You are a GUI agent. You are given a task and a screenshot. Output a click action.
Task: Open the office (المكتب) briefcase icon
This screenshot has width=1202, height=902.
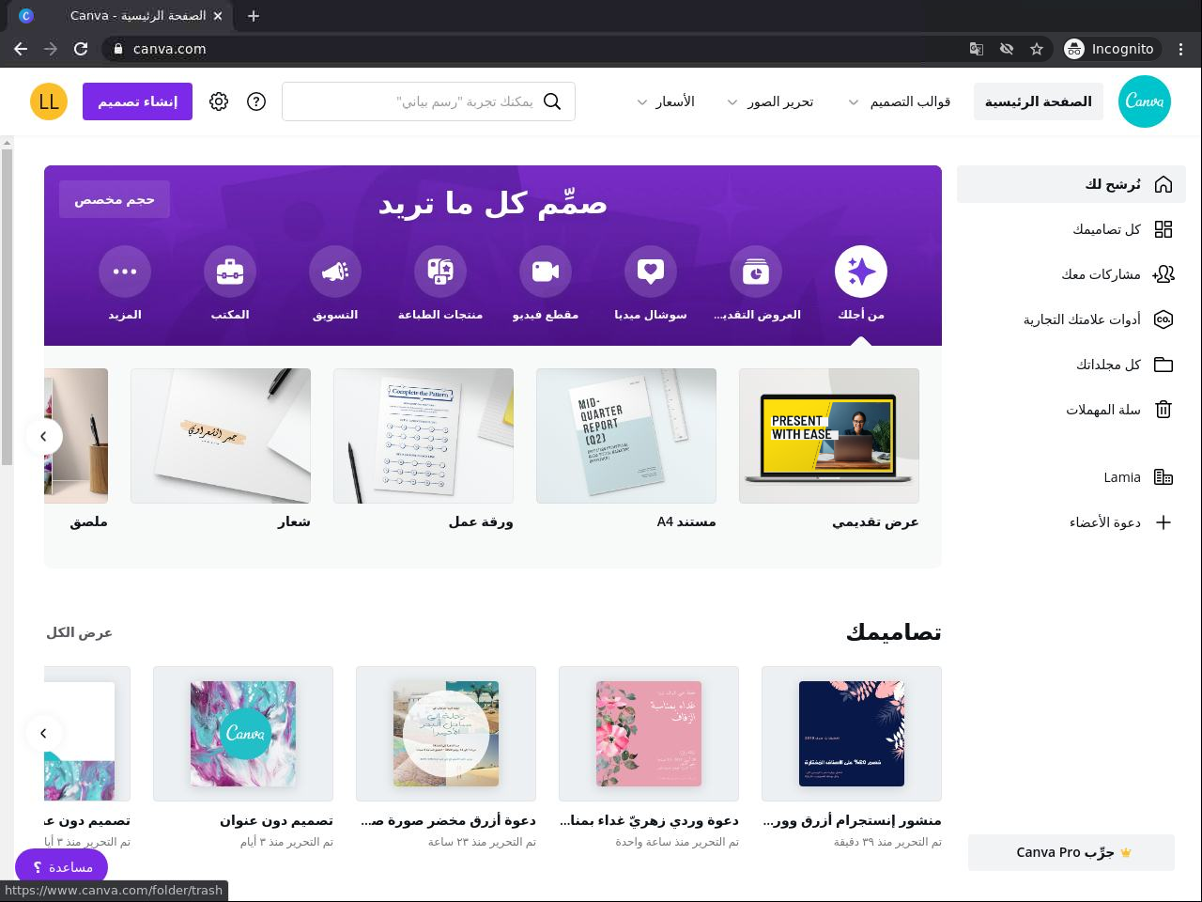click(230, 272)
